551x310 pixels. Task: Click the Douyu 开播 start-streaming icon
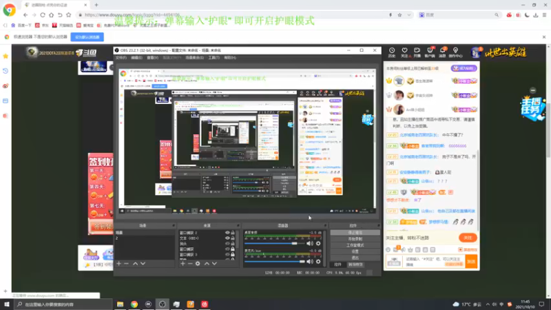(x=417, y=52)
